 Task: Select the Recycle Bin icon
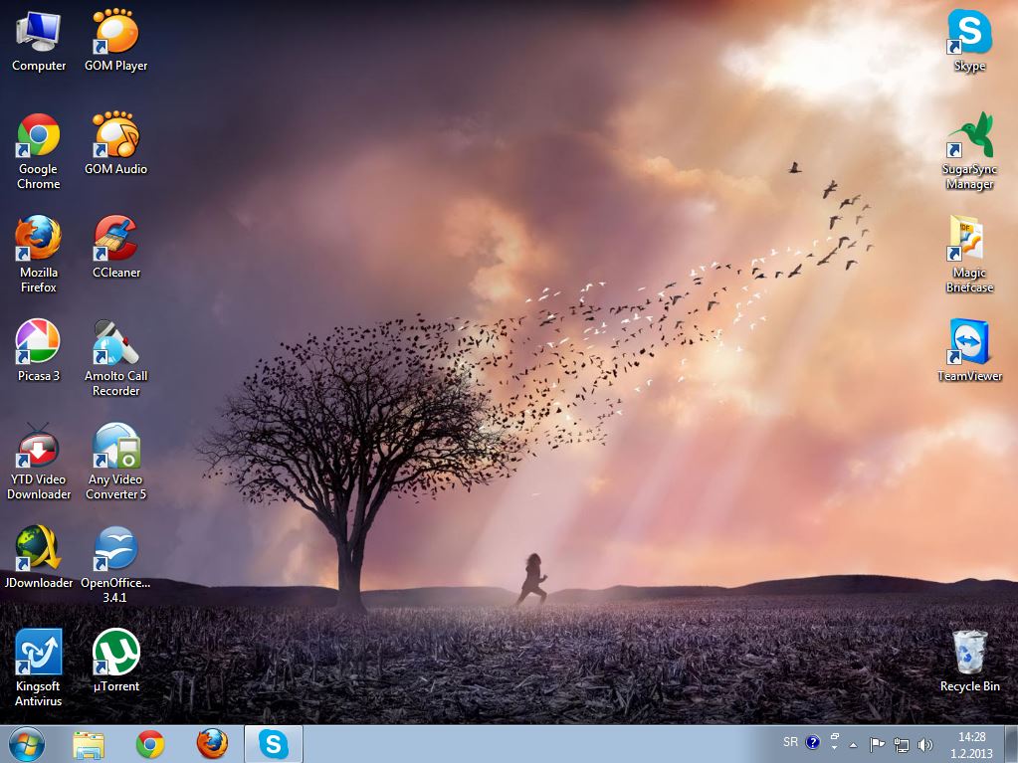coord(969,661)
